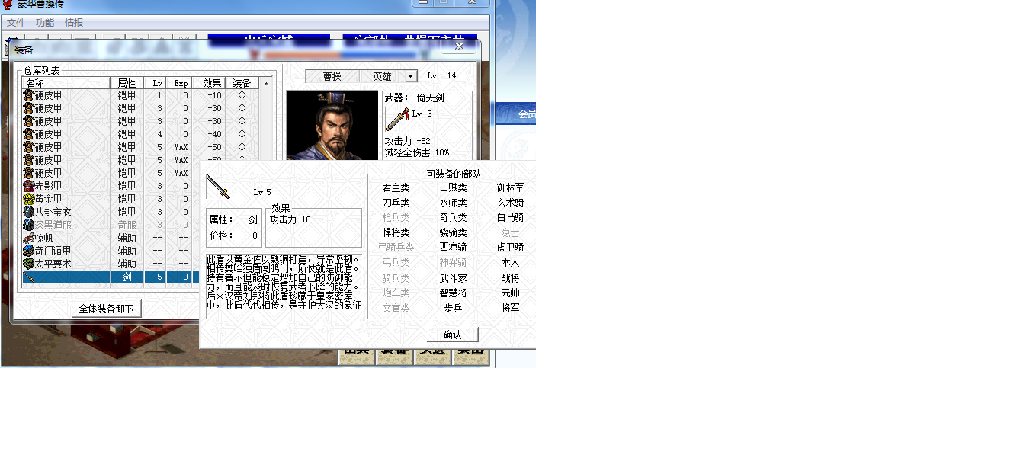Click the Lv 5 sword icon in detail popup

[x=218, y=186]
